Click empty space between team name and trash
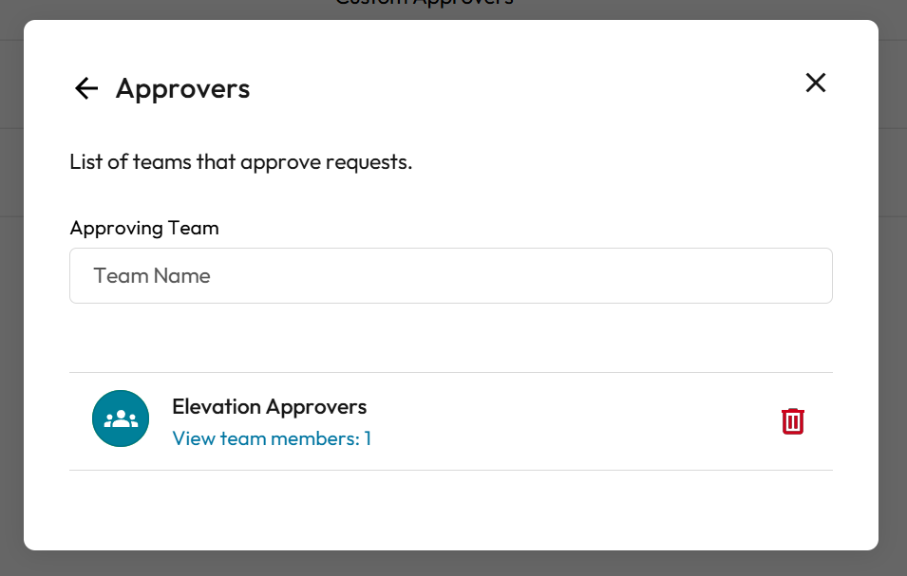The height and width of the screenshot is (576, 907). [570, 421]
